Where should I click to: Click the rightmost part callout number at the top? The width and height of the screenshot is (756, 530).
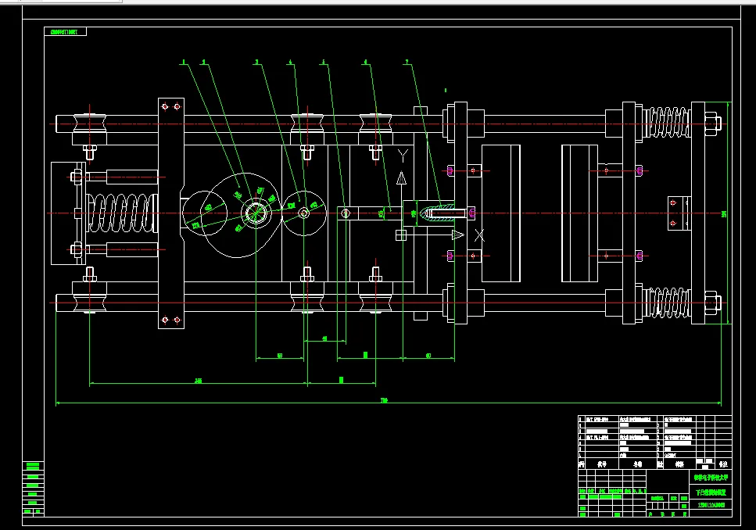pyautogui.click(x=407, y=62)
